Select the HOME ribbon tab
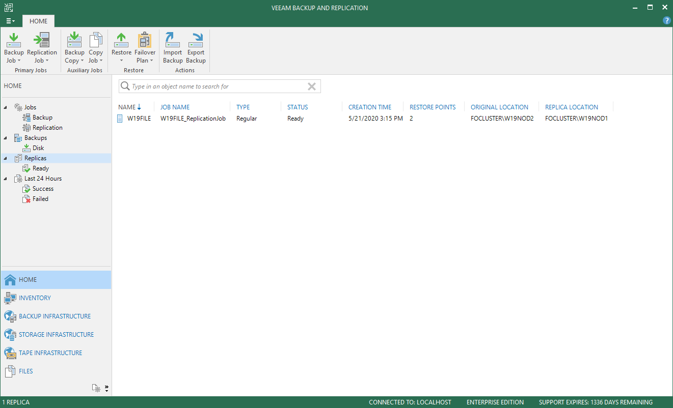The image size is (673, 408). click(x=38, y=21)
